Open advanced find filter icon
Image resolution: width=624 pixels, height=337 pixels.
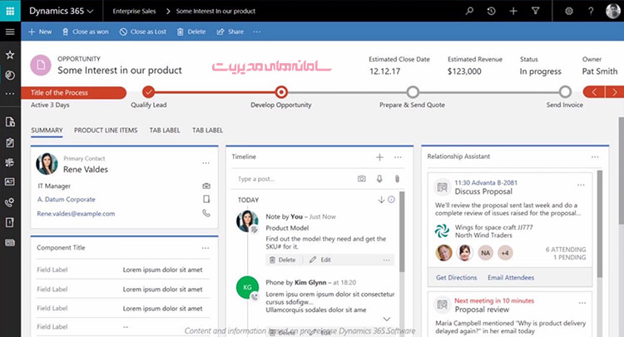point(535,11)
